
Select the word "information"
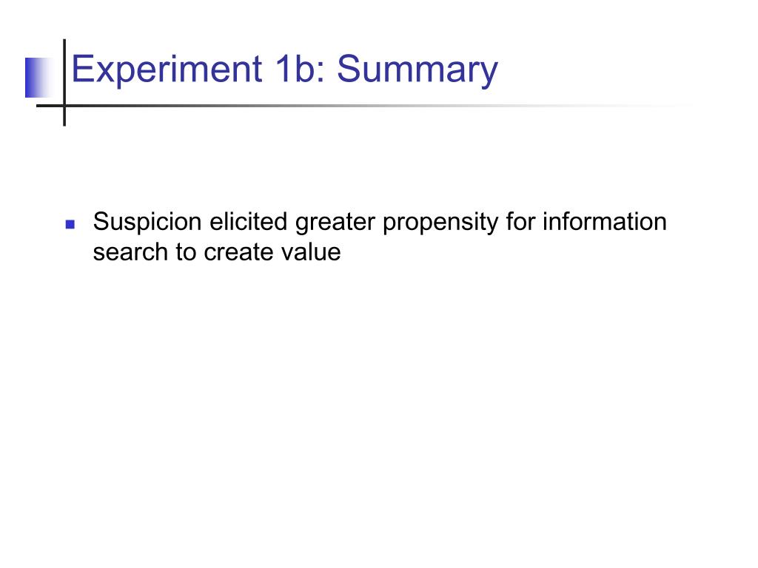coord(604,221)
